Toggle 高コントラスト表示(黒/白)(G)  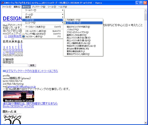[83, 40]
